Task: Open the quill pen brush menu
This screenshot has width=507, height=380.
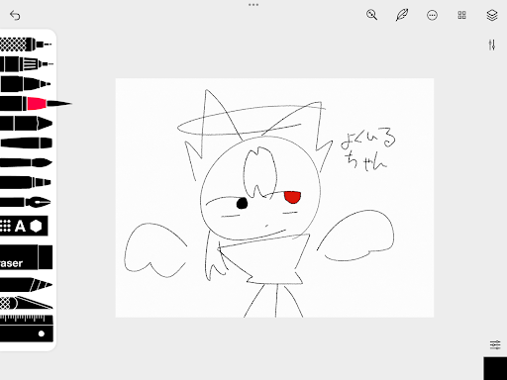Action: (x=402, y=15)
